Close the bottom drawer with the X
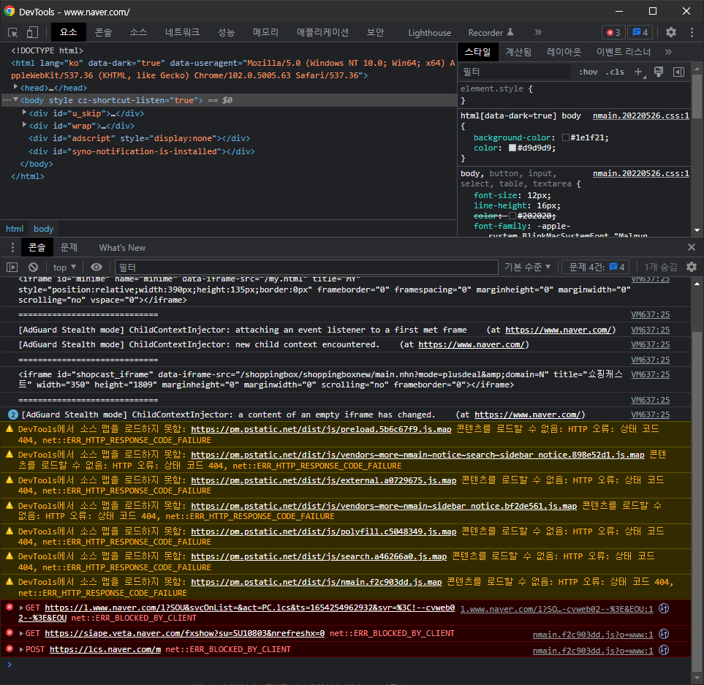The width and height of the screenshot is (704, 685). point(692,247)
